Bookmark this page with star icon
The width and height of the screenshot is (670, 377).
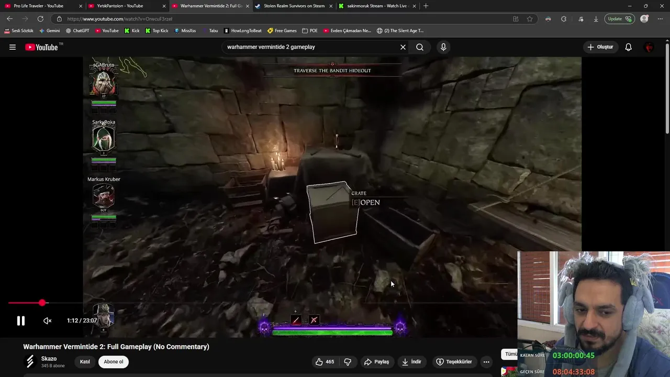(530, 19)
